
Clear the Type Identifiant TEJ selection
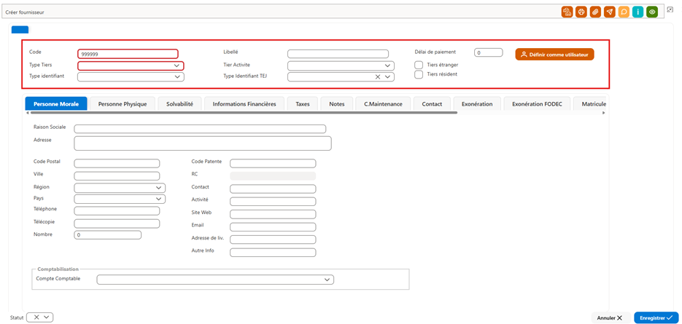[378, 77]
